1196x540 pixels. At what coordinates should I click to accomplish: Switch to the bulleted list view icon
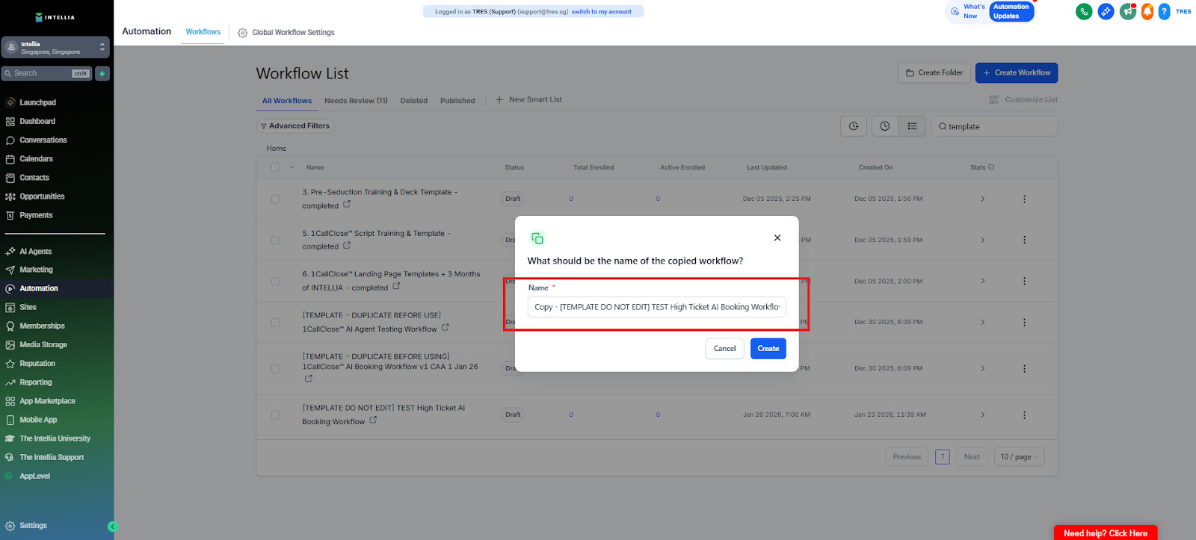click(912, 126)
